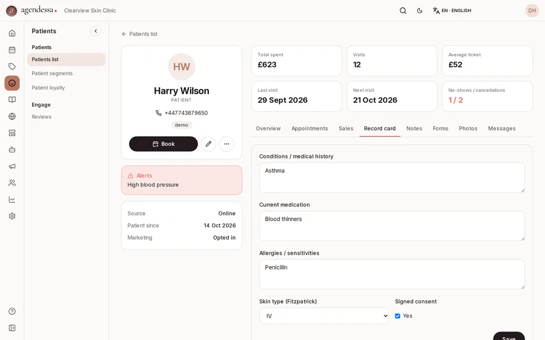Viewport: 545px width, 340px height.
Task: Click the High blood pressure alert text
Action: (x=153, y=185)
